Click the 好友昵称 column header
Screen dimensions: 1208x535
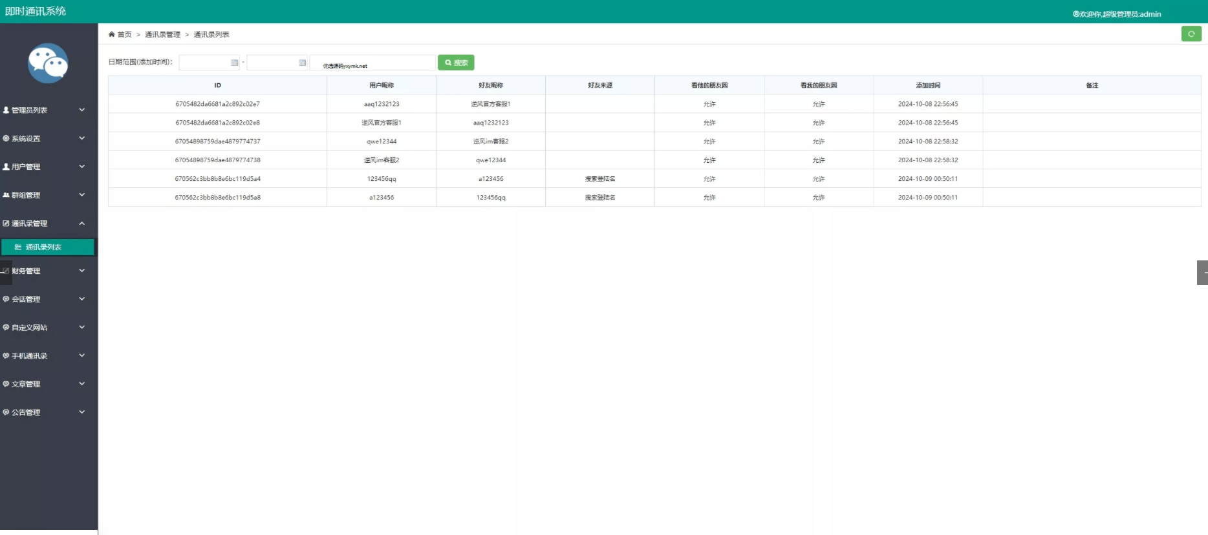coord(491,85)
